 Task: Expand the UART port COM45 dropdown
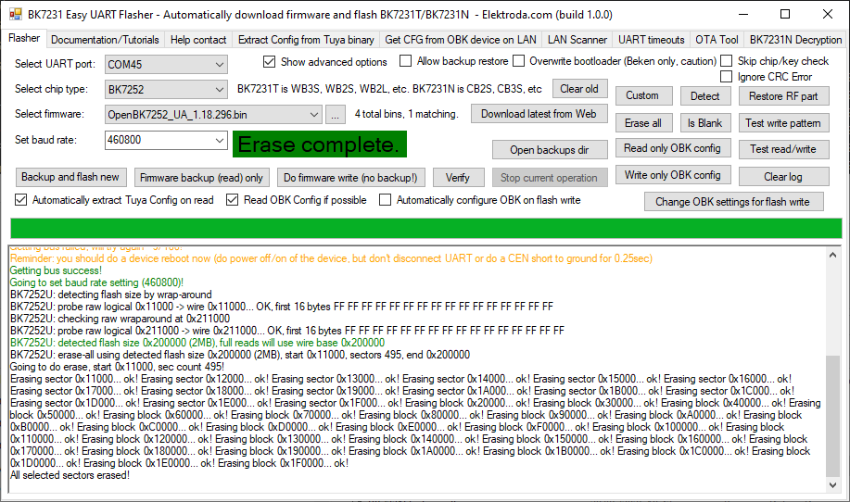click(219, 65)
